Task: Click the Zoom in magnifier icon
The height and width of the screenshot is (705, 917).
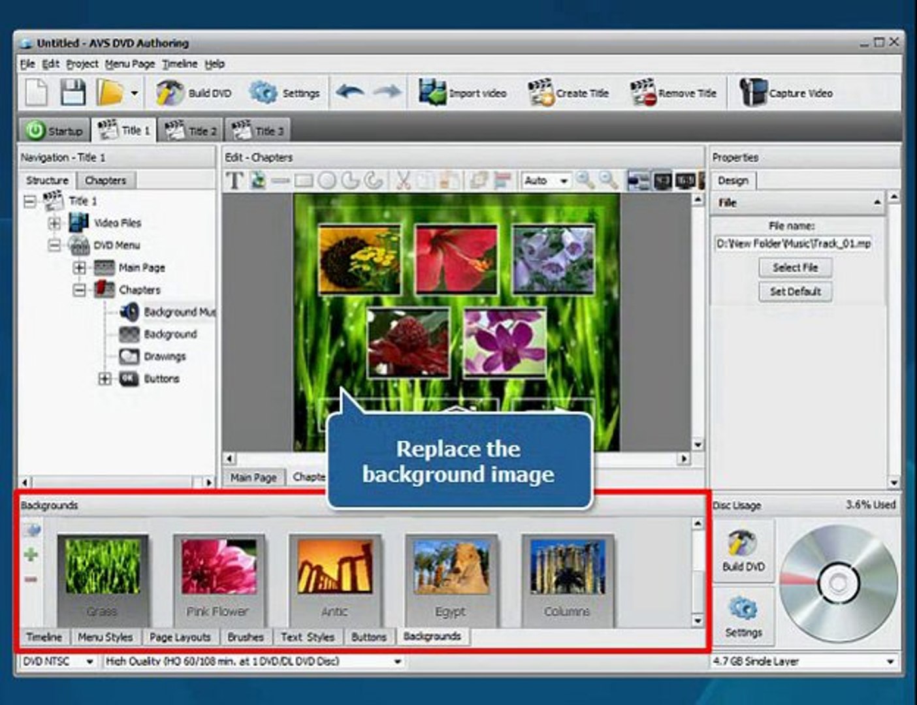Action: coord(585,180)
